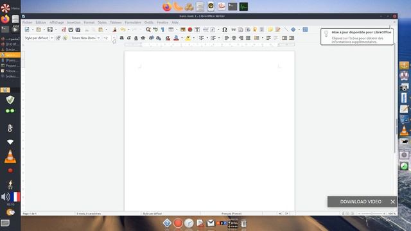The width and height of the screenshot is (411, 231).
Task: Expand the Open file dropdown arrow
Action: [44, 30]
